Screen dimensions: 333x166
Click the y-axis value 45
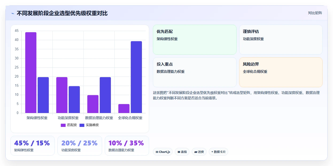tap(17, 31)
